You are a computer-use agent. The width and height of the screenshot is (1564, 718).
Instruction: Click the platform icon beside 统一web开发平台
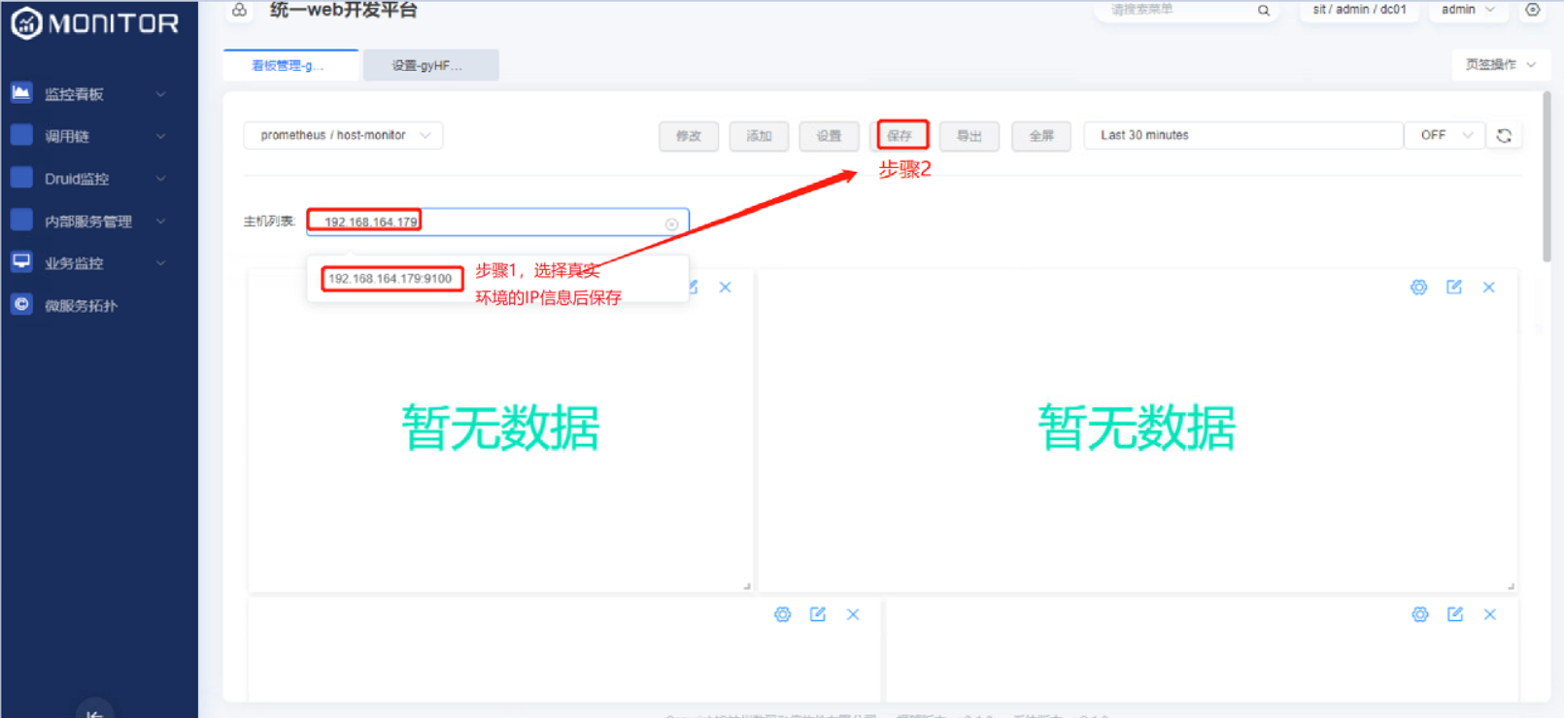pos(239,10)
